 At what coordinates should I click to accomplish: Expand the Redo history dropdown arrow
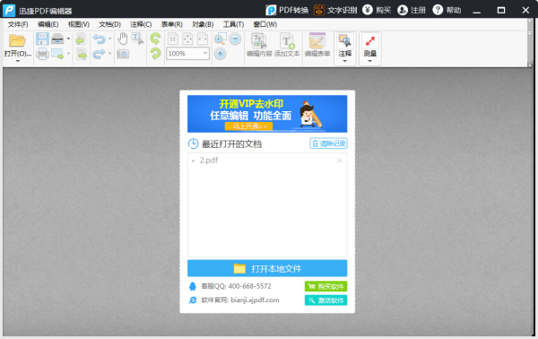coord(109,54)
